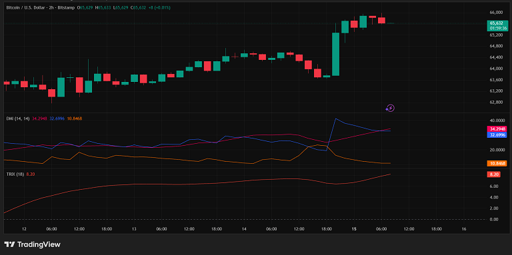Click the purple lightning flash icon on chart
512x255 pixels.
[390, 109]
